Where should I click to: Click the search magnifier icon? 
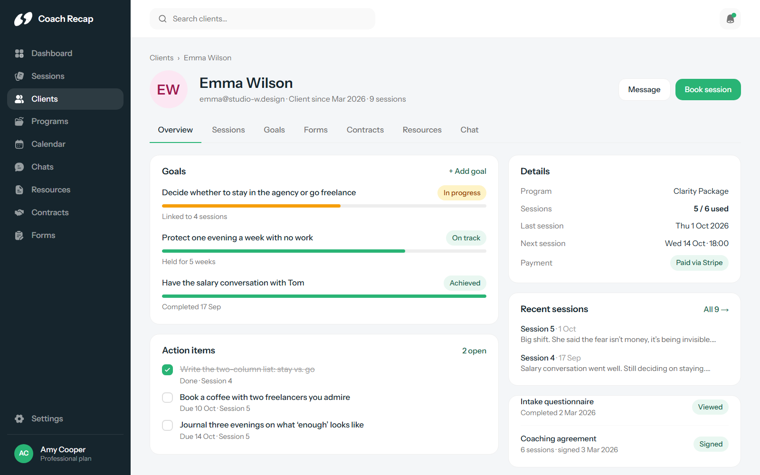tap(162, 19)
